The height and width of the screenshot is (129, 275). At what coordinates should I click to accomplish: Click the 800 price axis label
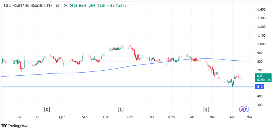tap(260, 62)
